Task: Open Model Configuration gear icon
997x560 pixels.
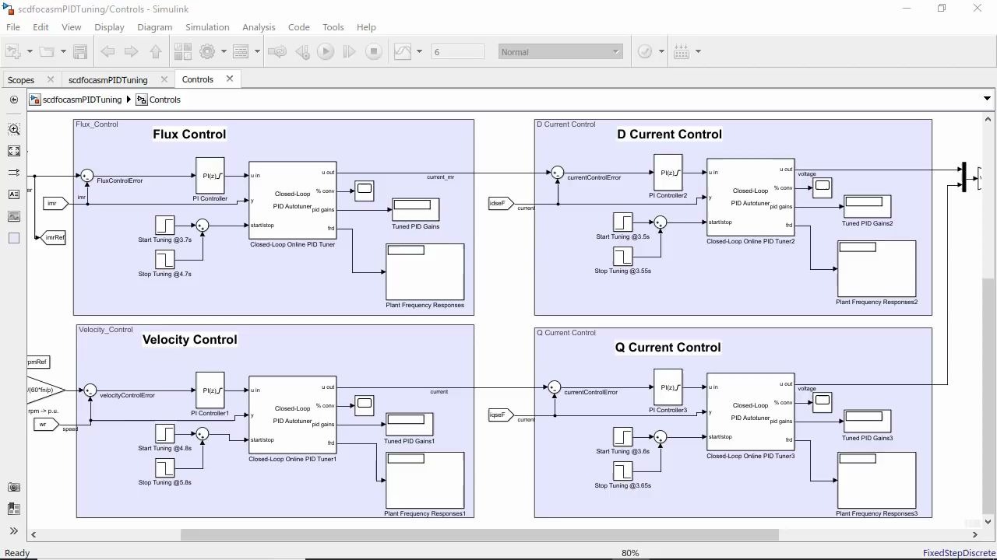Action: (206, 51)
